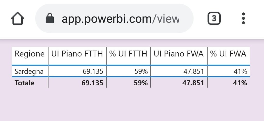Sort by the UI Piano FTTH header
Viewport: 264px width, 121px height.
tap(77, 54)
